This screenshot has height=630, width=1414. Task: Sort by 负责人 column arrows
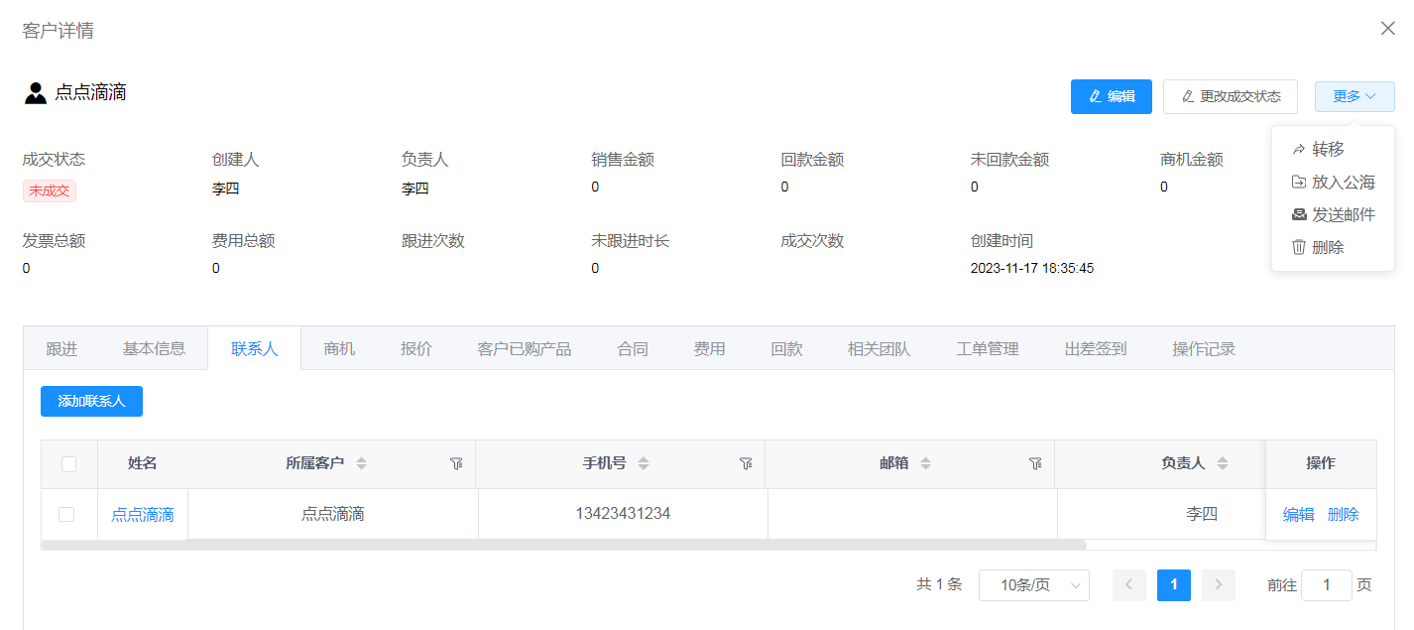coord(1223,463)
